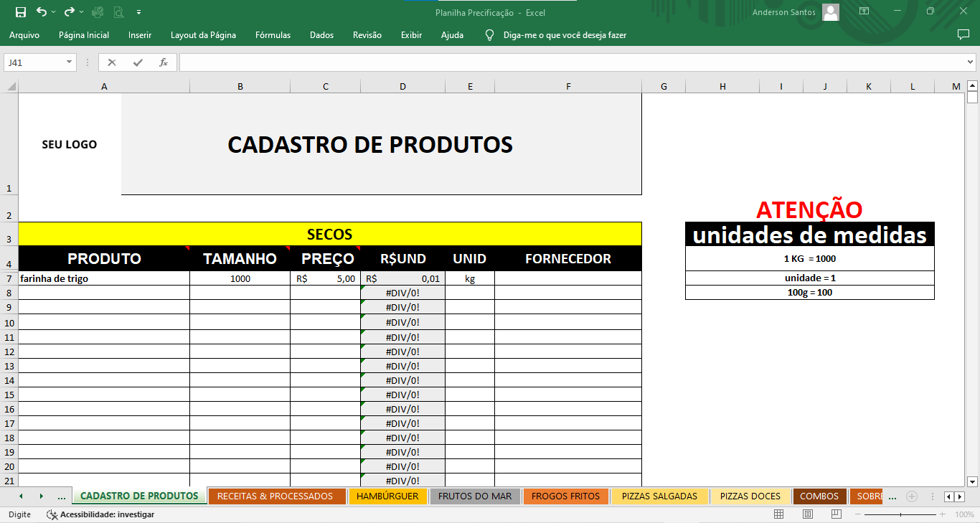The width and height of the screenshot is (980, 523).
Task: Click the Ribbon Display Options icon
Action: coord(864,12)
